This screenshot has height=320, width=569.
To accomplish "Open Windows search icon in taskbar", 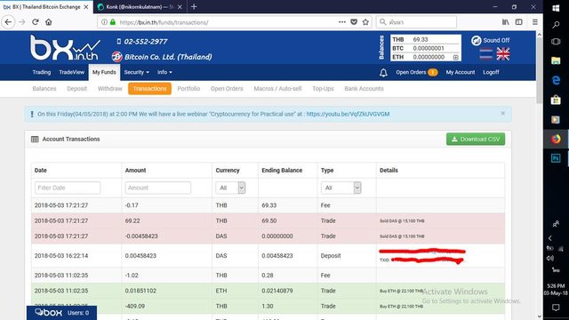I will click(x=556, y=25).
